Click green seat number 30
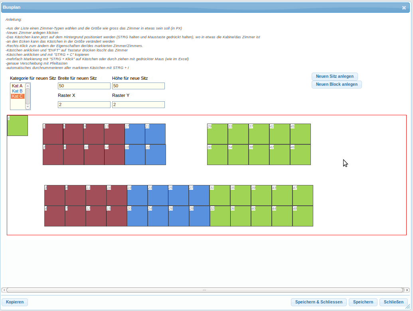Image resolution: width=413 pixels, height=311 pixels. (217, 155)
